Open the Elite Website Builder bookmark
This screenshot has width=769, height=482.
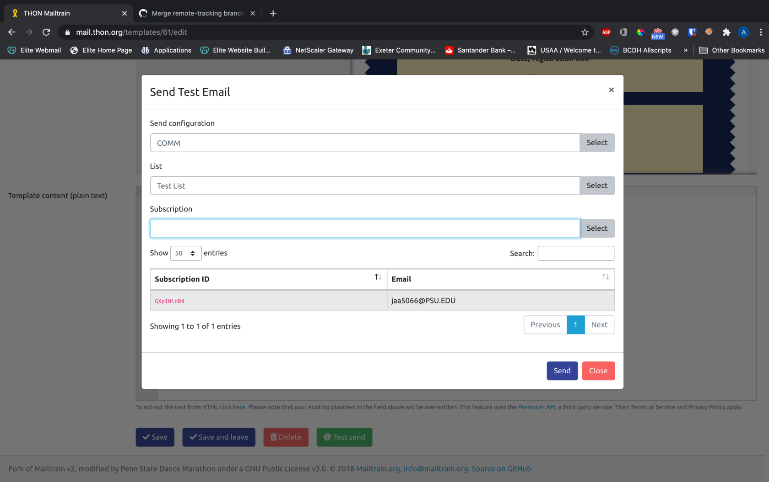pos(236,50)
